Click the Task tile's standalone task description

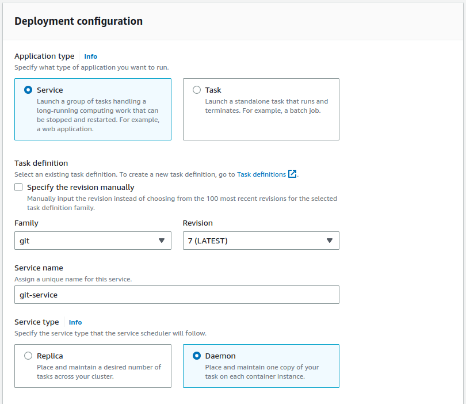tap(266, 106)
